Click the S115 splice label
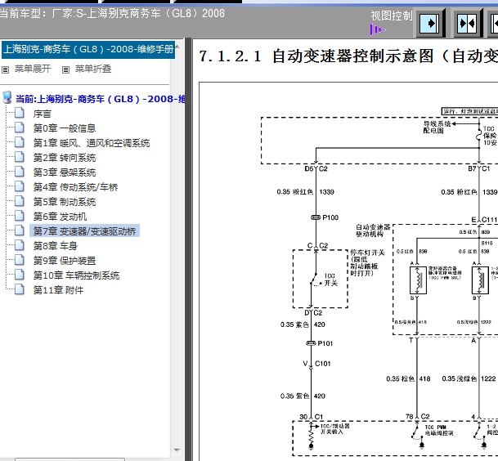Image resolution: width=498 pixels, height=461 pixels. point(487,243)
